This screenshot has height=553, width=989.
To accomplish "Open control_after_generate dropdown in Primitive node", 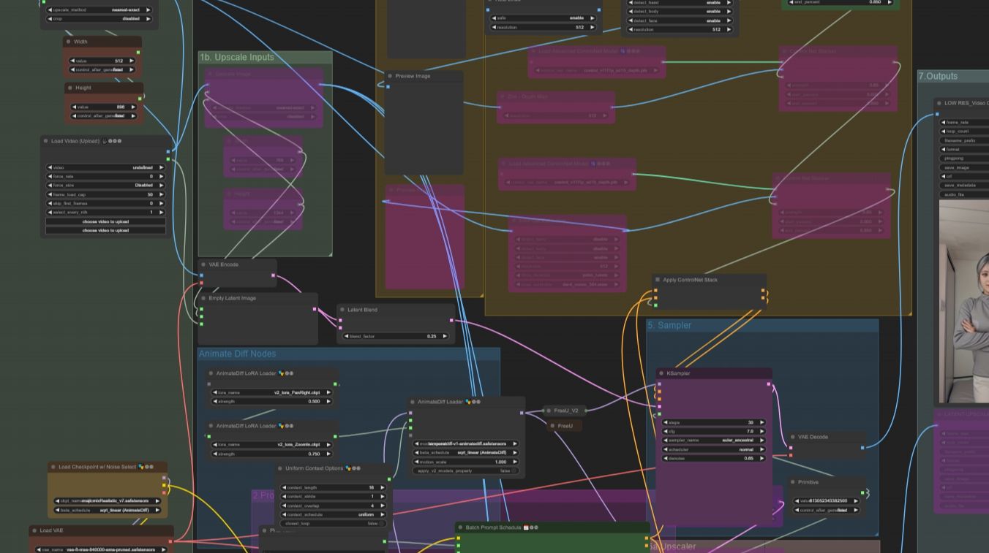I will tap(826, 510).
